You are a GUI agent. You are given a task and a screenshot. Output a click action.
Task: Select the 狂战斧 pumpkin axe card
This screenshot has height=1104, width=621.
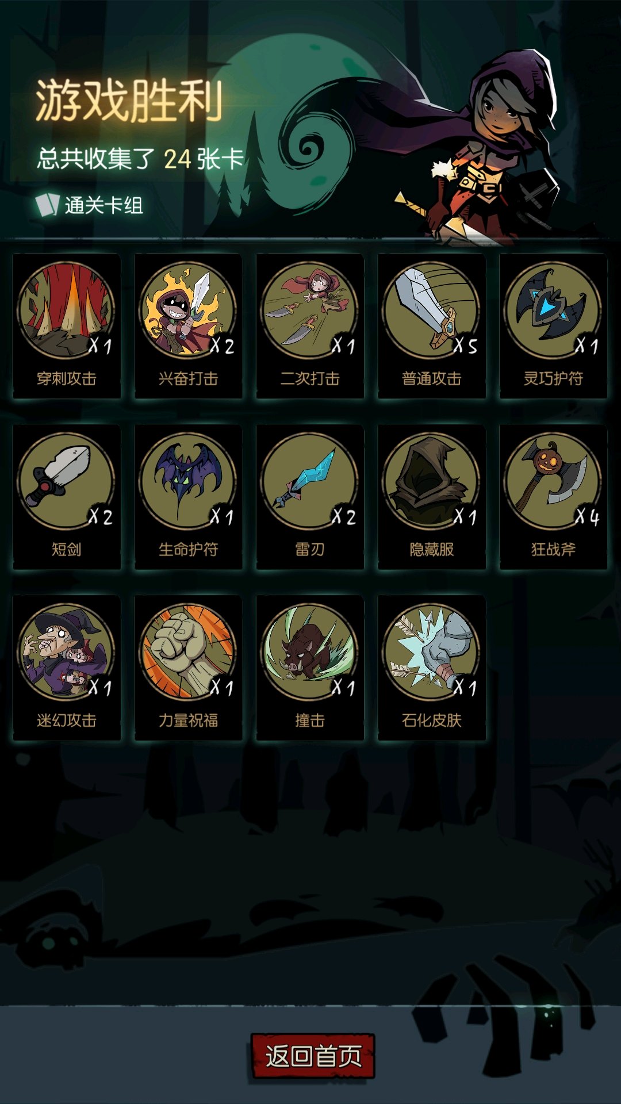[553, 497]
